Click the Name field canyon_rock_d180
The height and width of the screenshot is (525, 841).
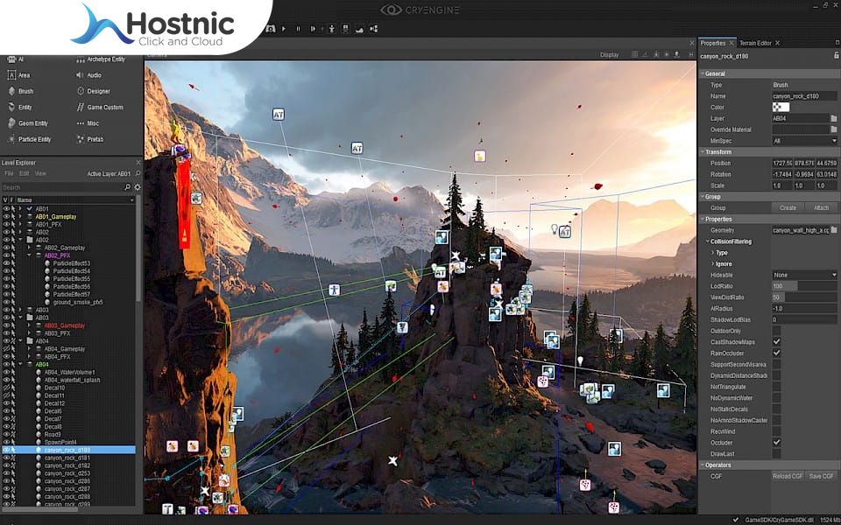pos(804,96)
